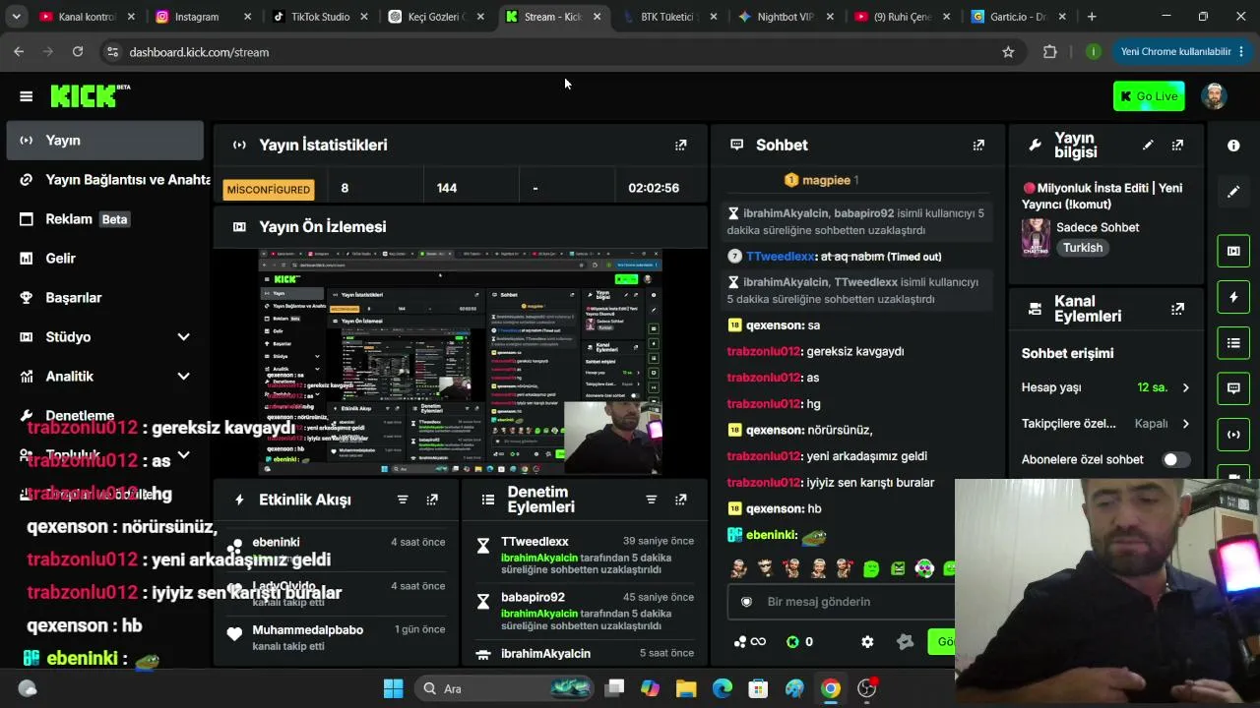The width and height of the screenshot is (1260, 708).
Task: Open the Windows Start menu
Action: [393, 688]
